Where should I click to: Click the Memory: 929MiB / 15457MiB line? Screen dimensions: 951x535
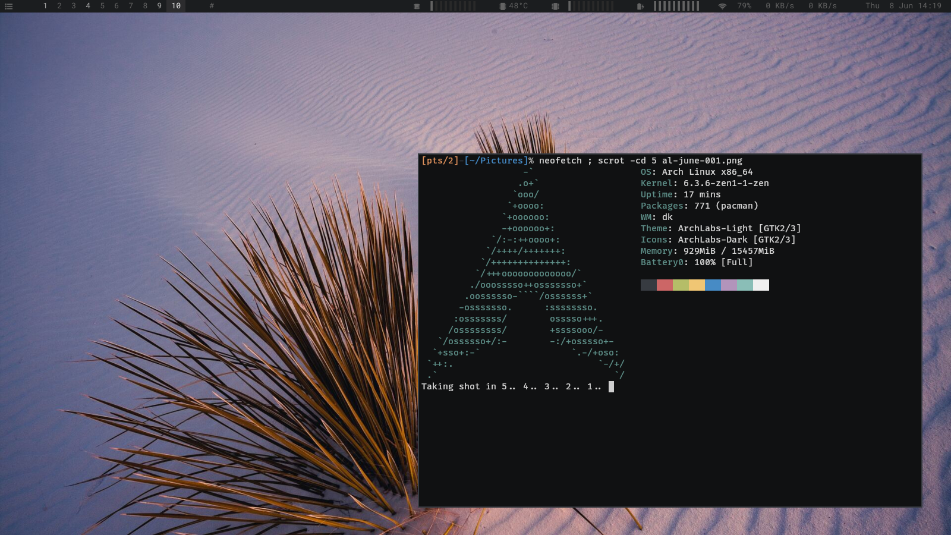[707, 251]
